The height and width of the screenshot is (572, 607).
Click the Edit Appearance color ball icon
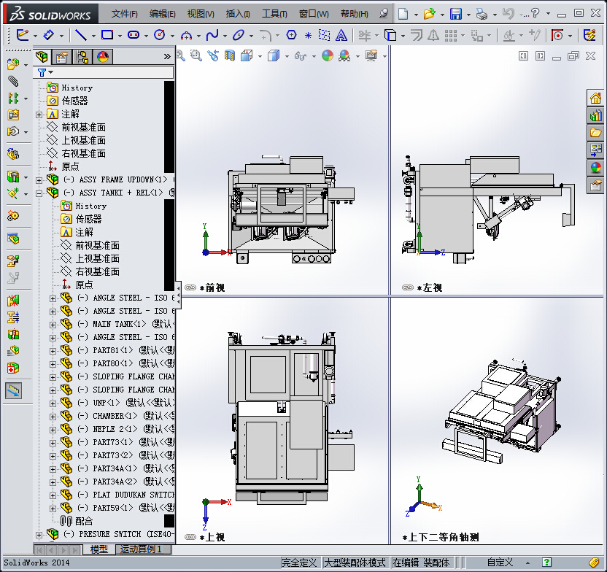pos(328,55)
